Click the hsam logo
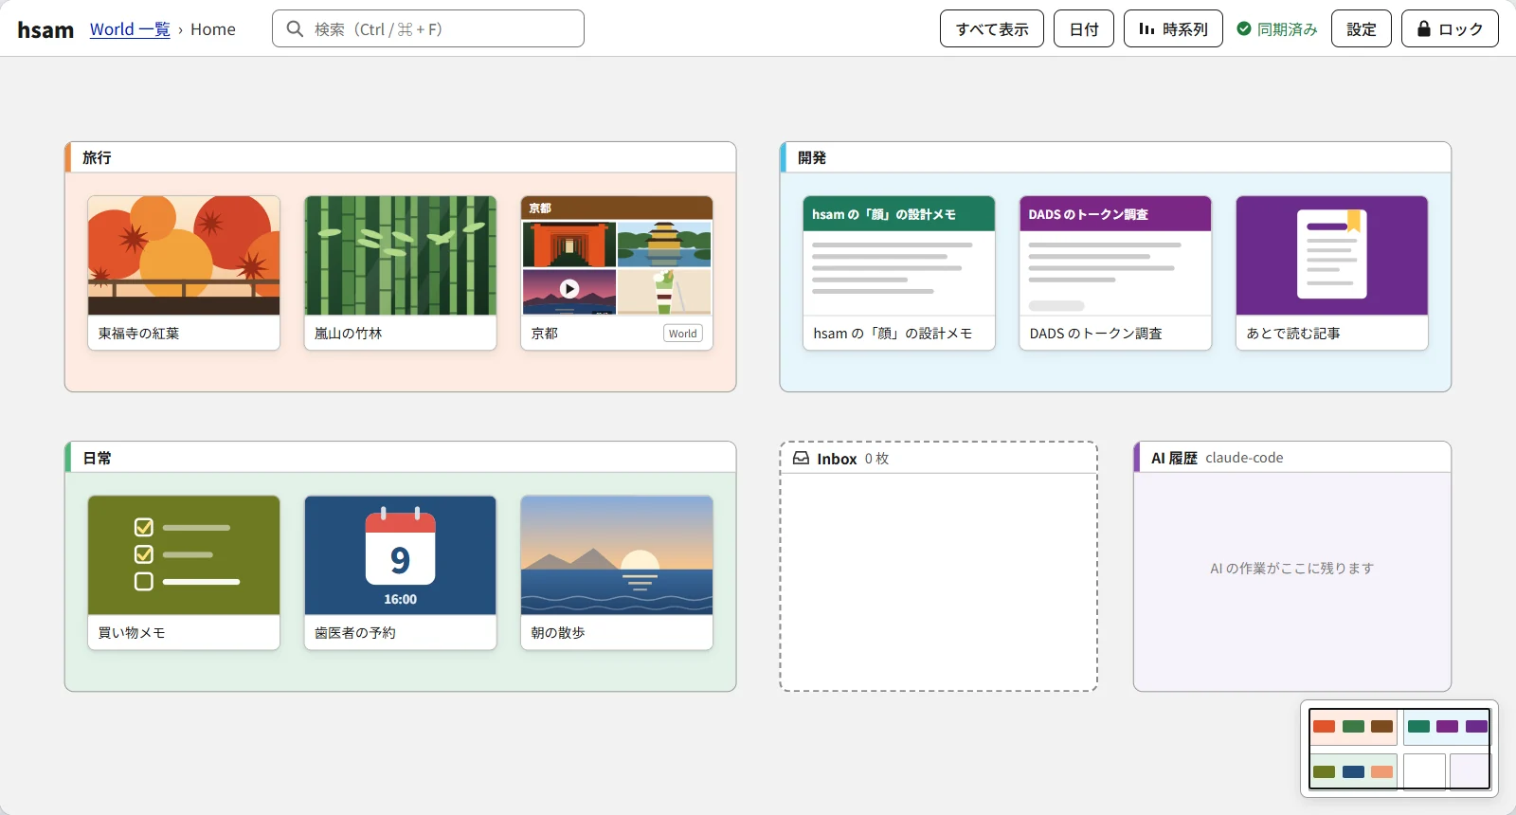Image resolution: width=1516 pixels, height=815 pixels. pos(45,29)
